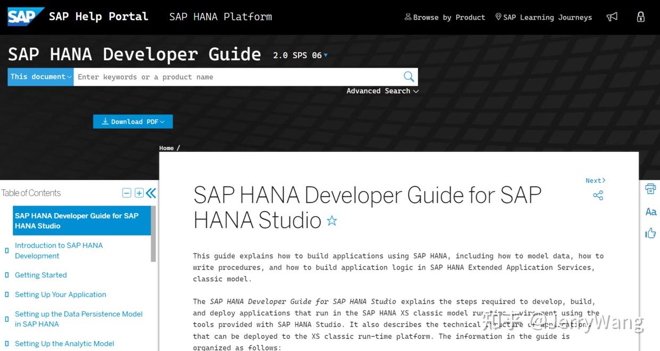Give thumbs-up feedback on this page
The width and height of the screenshot is (660, 351).
tap(650, 233)
